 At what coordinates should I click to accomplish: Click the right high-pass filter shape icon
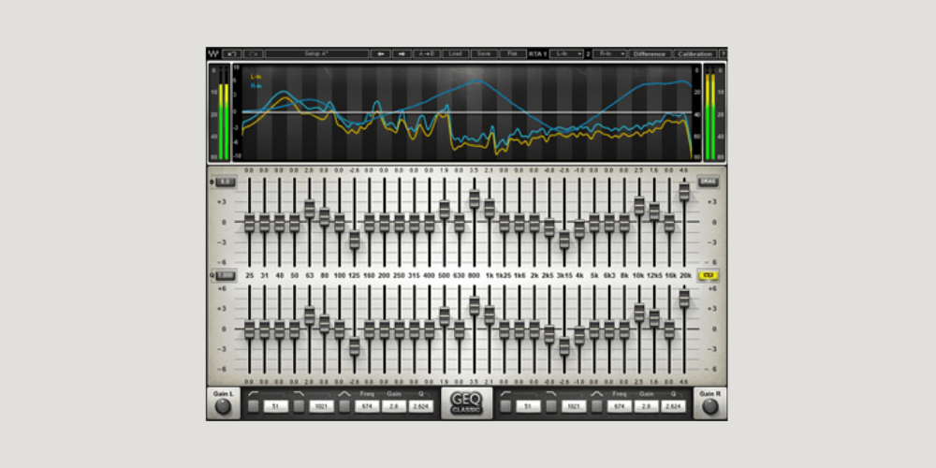[506, 394]
